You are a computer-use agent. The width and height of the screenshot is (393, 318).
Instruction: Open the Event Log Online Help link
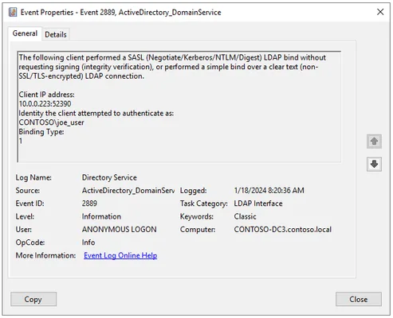(x=120, y=255)
